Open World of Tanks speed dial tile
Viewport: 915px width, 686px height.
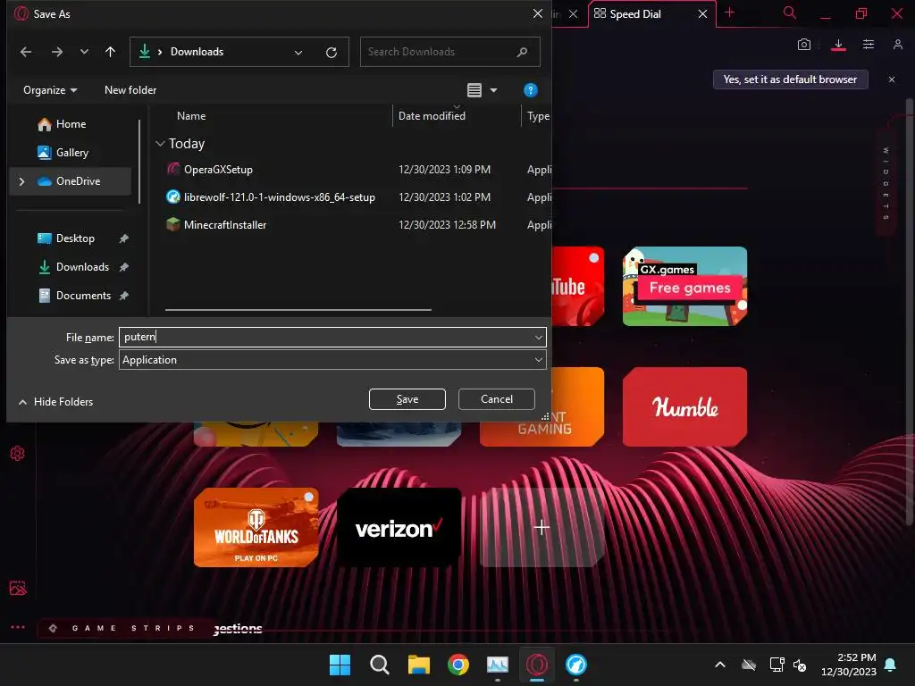coord(256,528)
